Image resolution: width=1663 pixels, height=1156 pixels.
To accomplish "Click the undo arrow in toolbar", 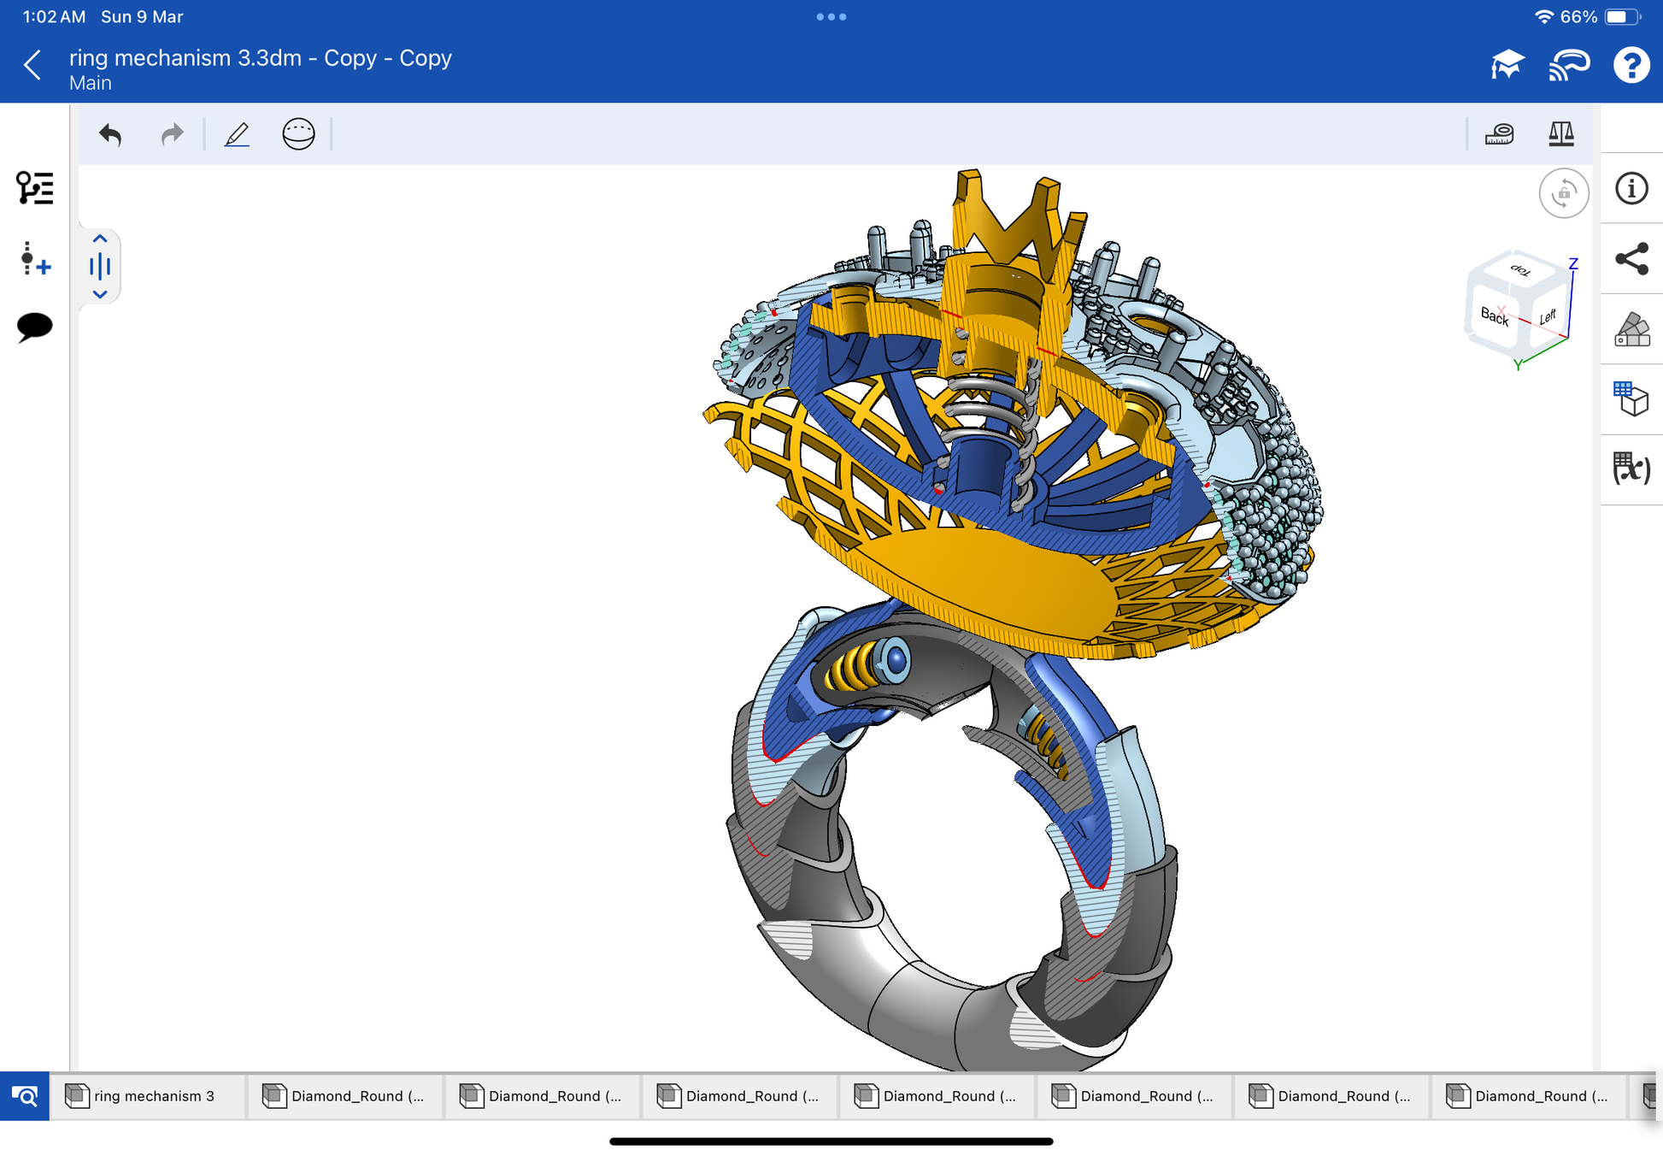I will (110, 134).
